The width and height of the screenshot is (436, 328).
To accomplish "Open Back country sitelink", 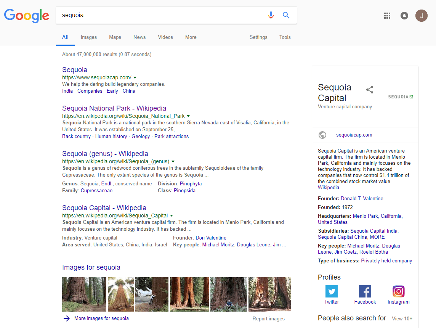I will 76,136.
